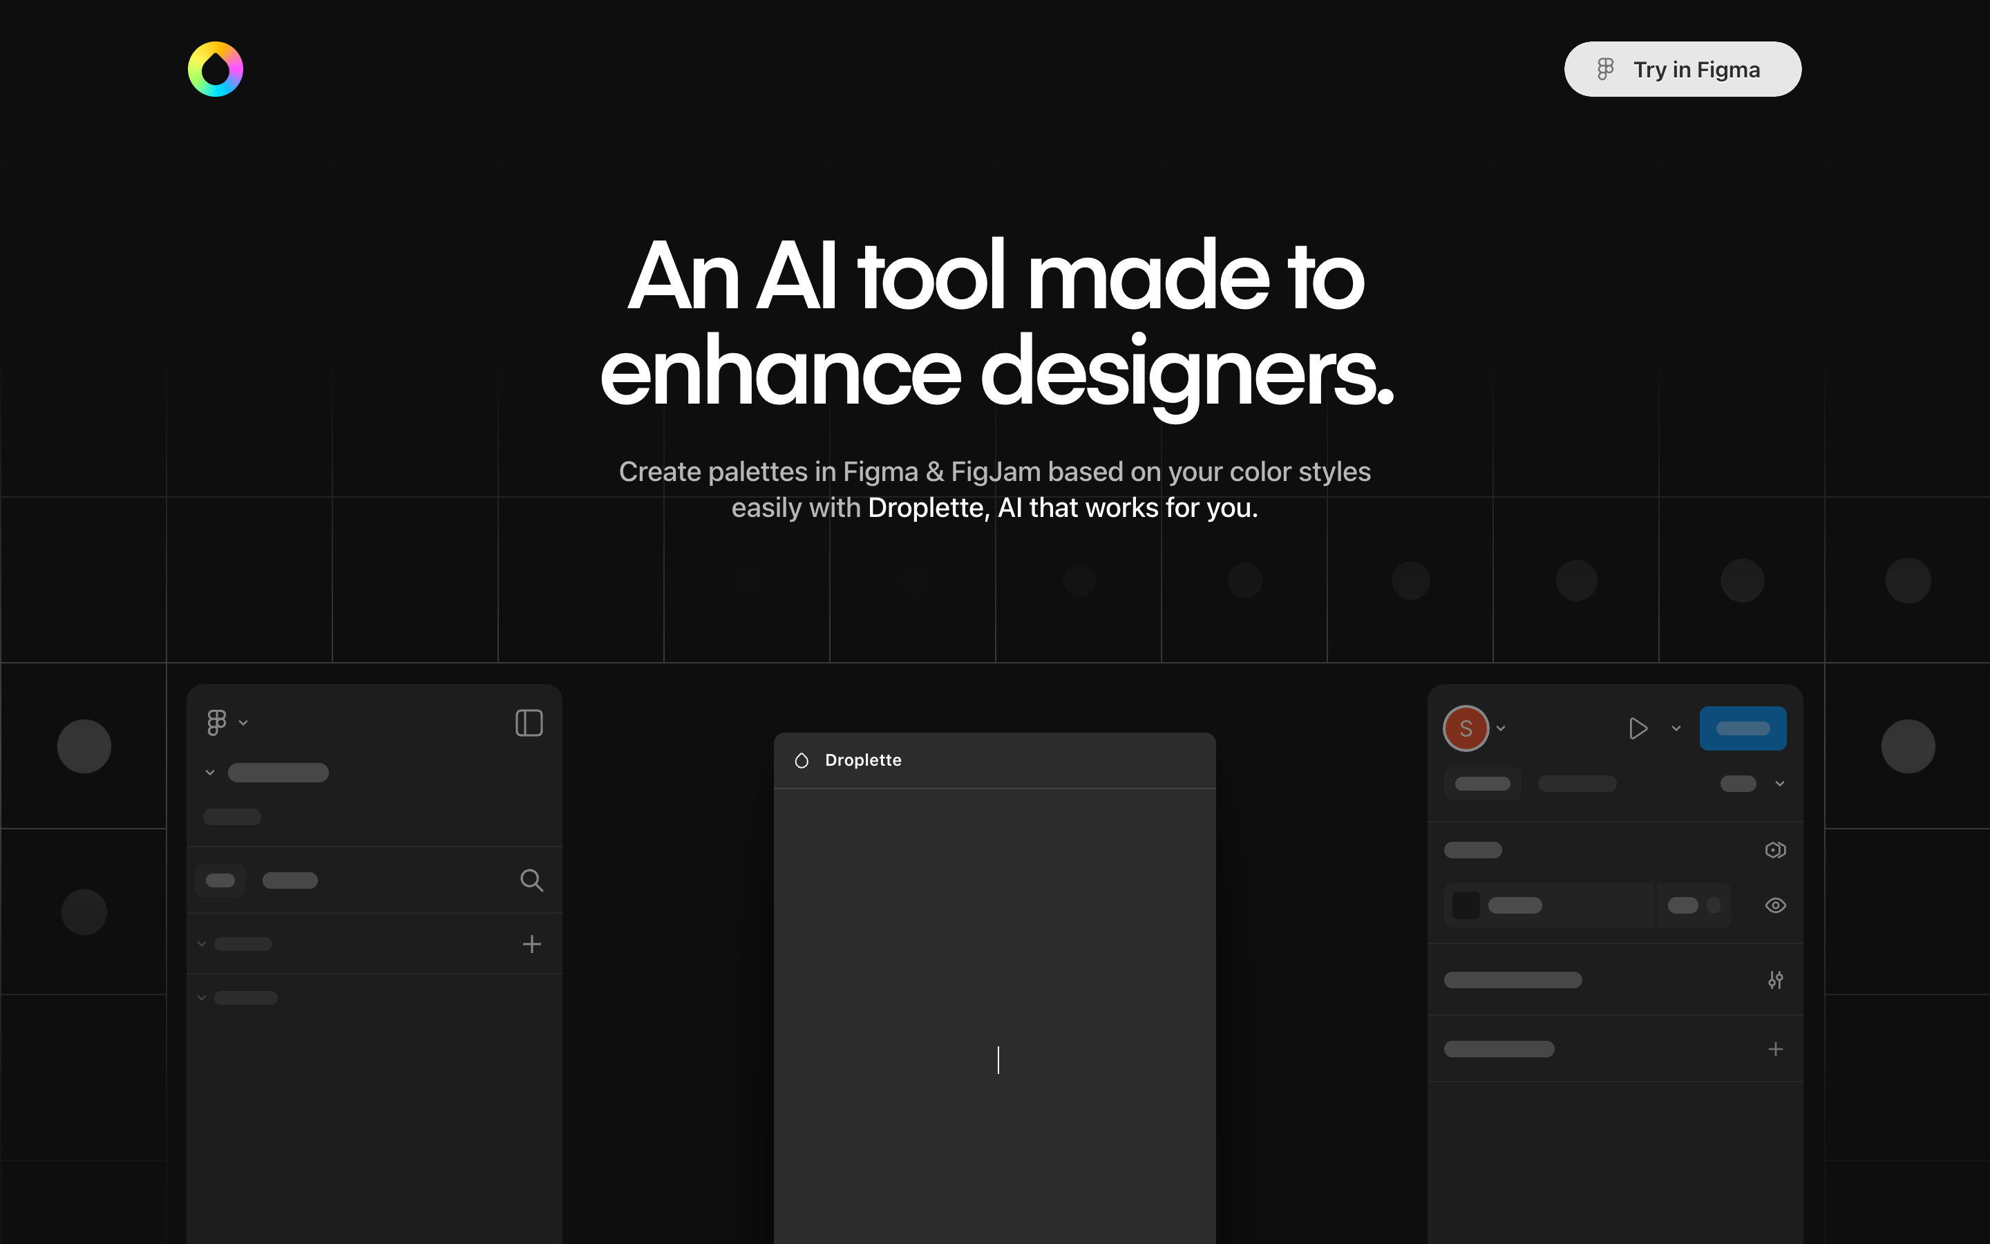Click the plus icon in right panel bottom row
1990x1244 pixels.
tap(1775, 1049)
